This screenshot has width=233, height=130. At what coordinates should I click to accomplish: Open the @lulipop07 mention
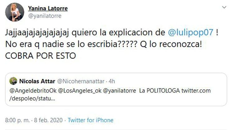click(191, 32)
